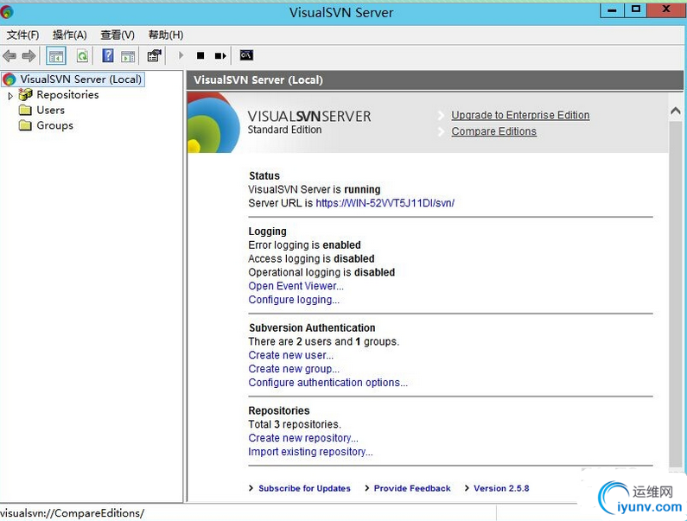Click 'There are 2 users and 1 groups.' text
687x521 pixels.
click(x=324, y=341)
